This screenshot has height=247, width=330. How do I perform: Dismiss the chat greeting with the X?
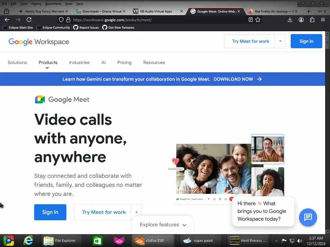236,191
